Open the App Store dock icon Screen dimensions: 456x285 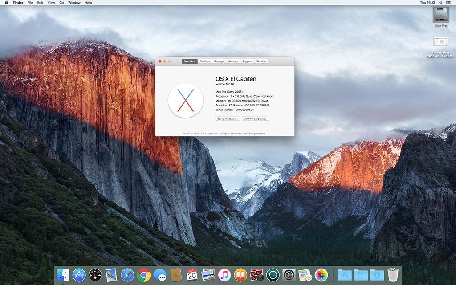pyautogui.click(x=79, y=275)
